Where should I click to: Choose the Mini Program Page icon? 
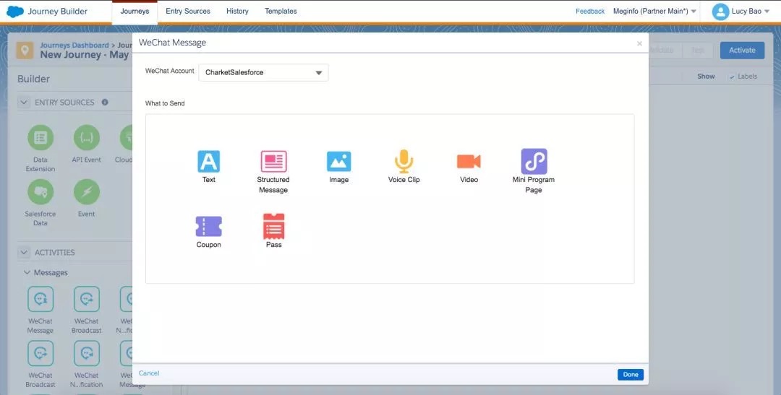click(x=534, y=161)
